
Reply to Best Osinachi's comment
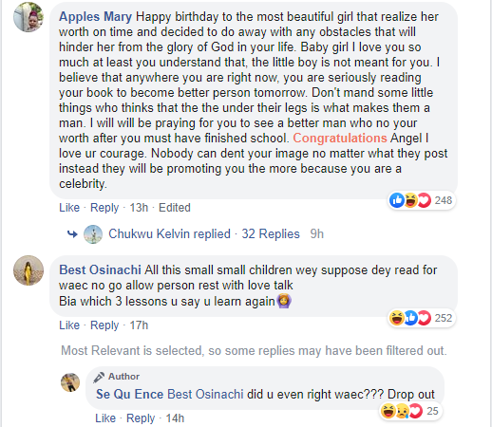104,325
